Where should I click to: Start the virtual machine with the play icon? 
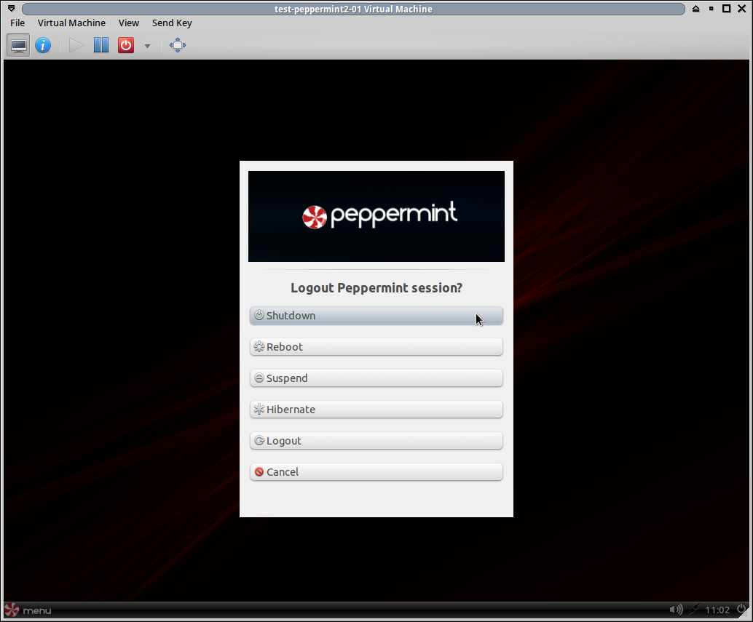(x=76, y=46)
